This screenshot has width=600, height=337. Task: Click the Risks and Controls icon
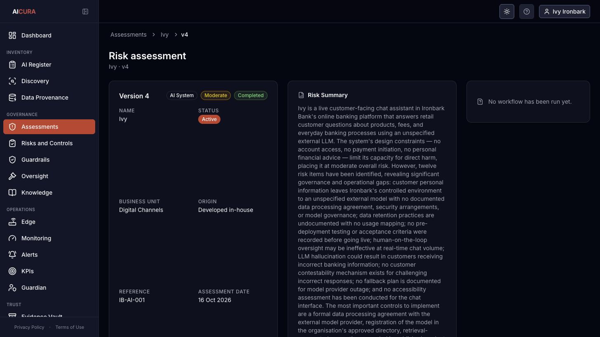[12, 143]
